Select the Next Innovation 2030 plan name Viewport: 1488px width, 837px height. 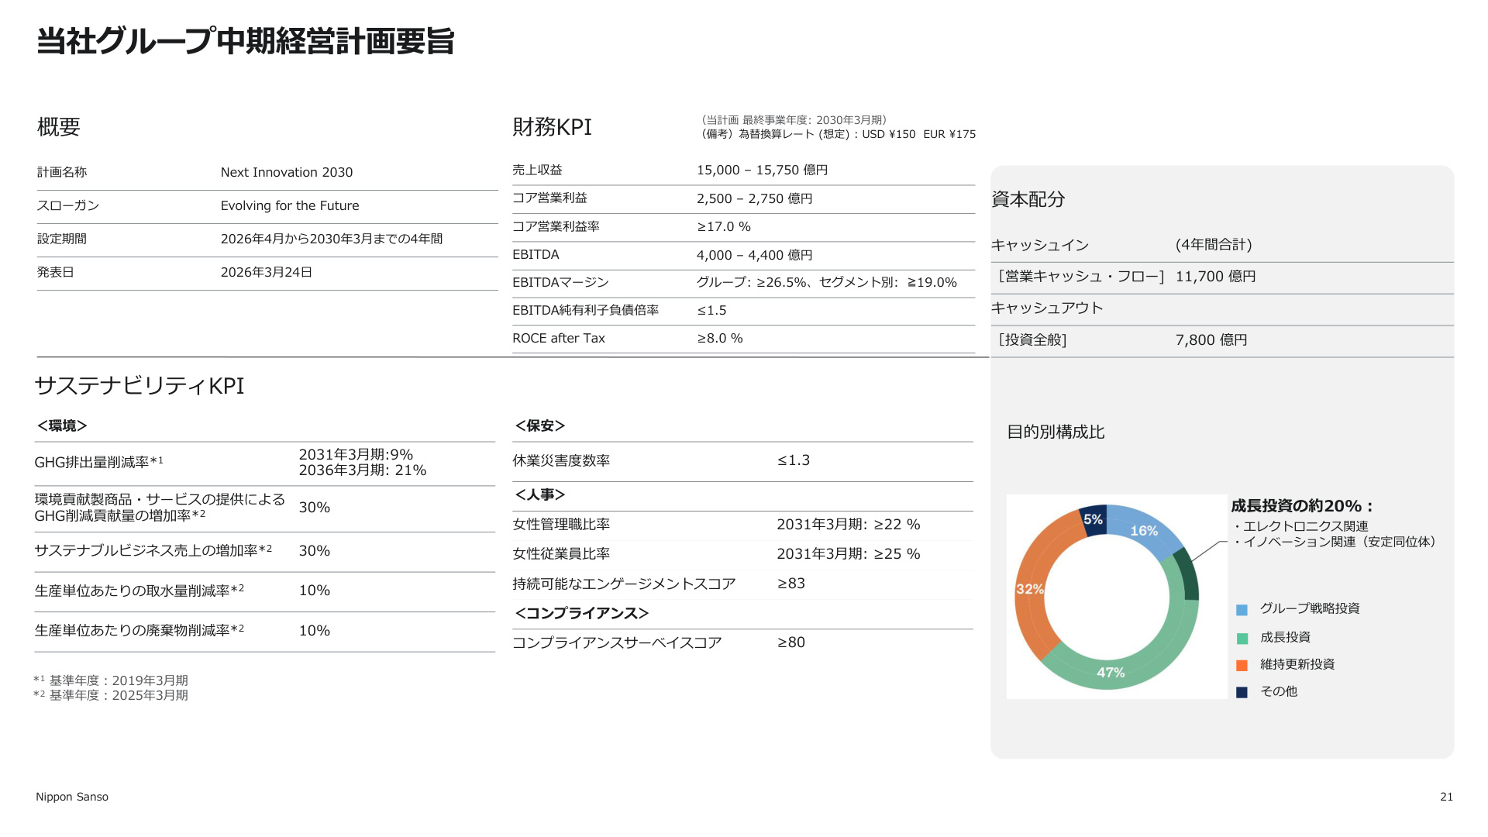click(x=287, y=172)
